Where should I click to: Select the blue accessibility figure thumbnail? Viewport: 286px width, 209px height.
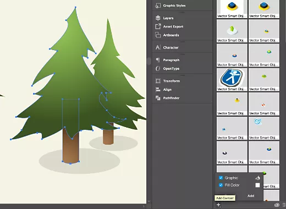[x=232, y=80]
